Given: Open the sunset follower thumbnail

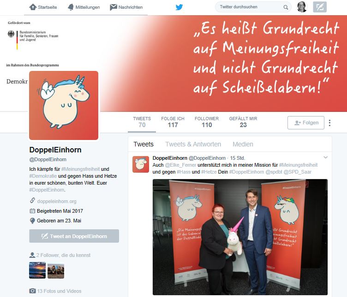Looking at the screenshot, I should click(x=37, y=270).
